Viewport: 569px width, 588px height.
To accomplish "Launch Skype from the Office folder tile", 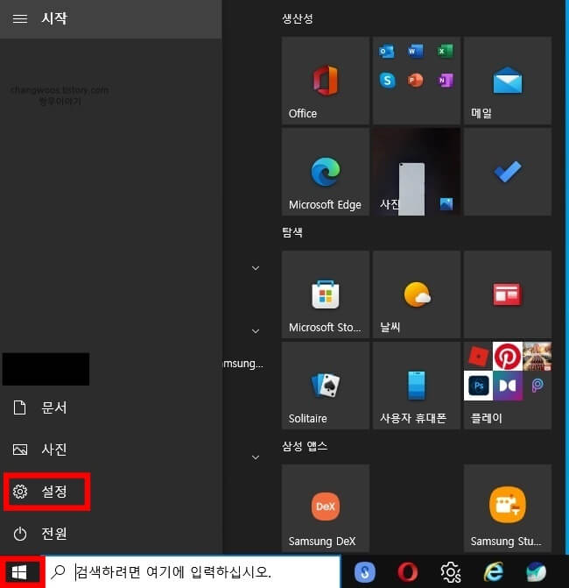I will pyautogui.click(x=387, y=81).
